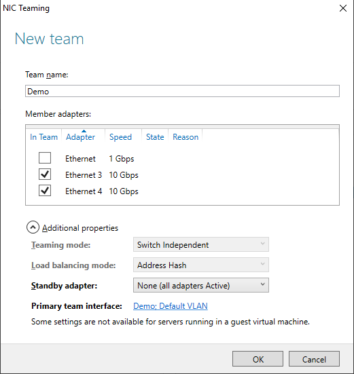Select the Ethernet 4 adapter row
Screen dimensions: 354x374
(x=182, y=191)
